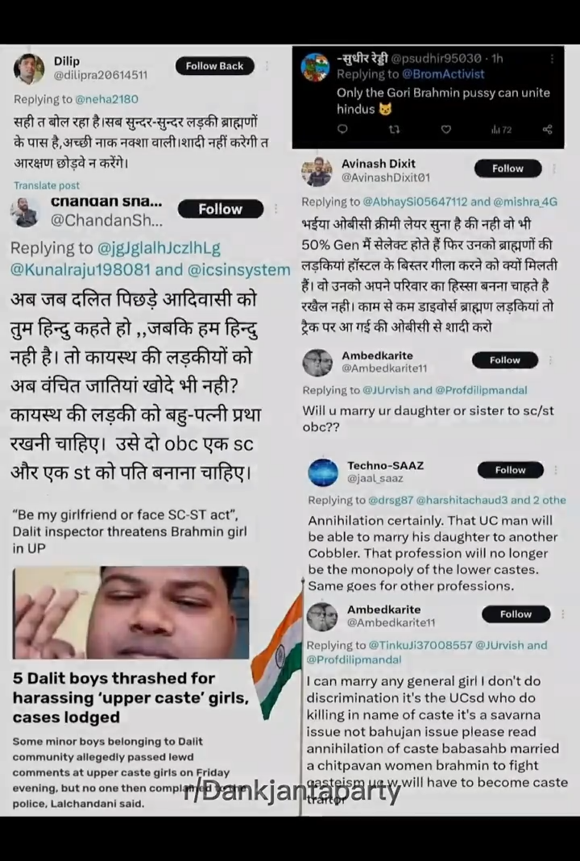Click the retweet icon in the dark tweet
580x861 pixels.
pyautogui.click(x=394, y=130)
